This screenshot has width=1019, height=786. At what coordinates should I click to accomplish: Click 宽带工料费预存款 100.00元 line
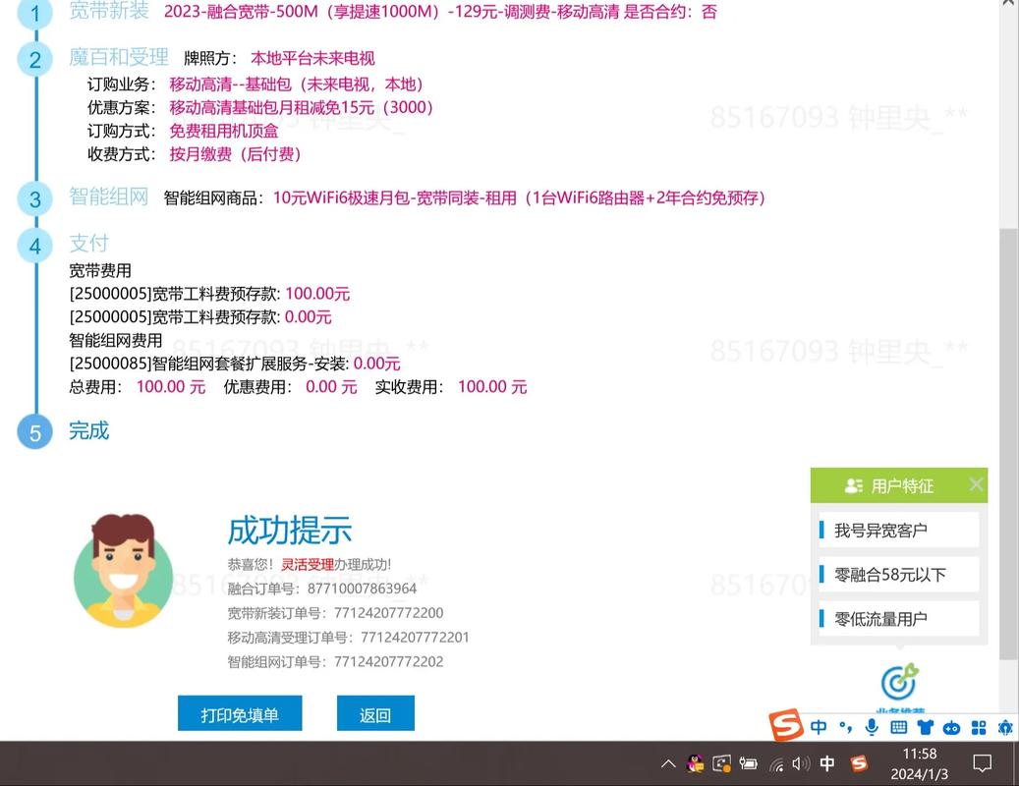(x=209, y=294)
